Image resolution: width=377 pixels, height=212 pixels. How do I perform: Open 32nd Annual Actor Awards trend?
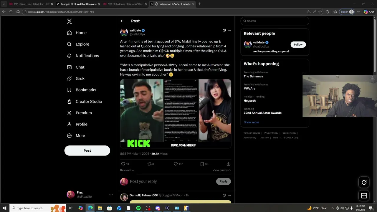[262, 113]
